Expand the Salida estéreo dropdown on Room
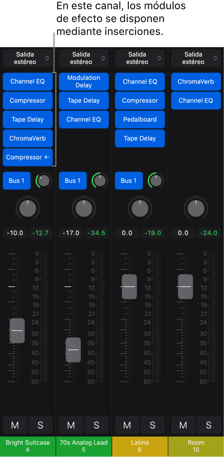224x457 pixels. pos(196,58)
